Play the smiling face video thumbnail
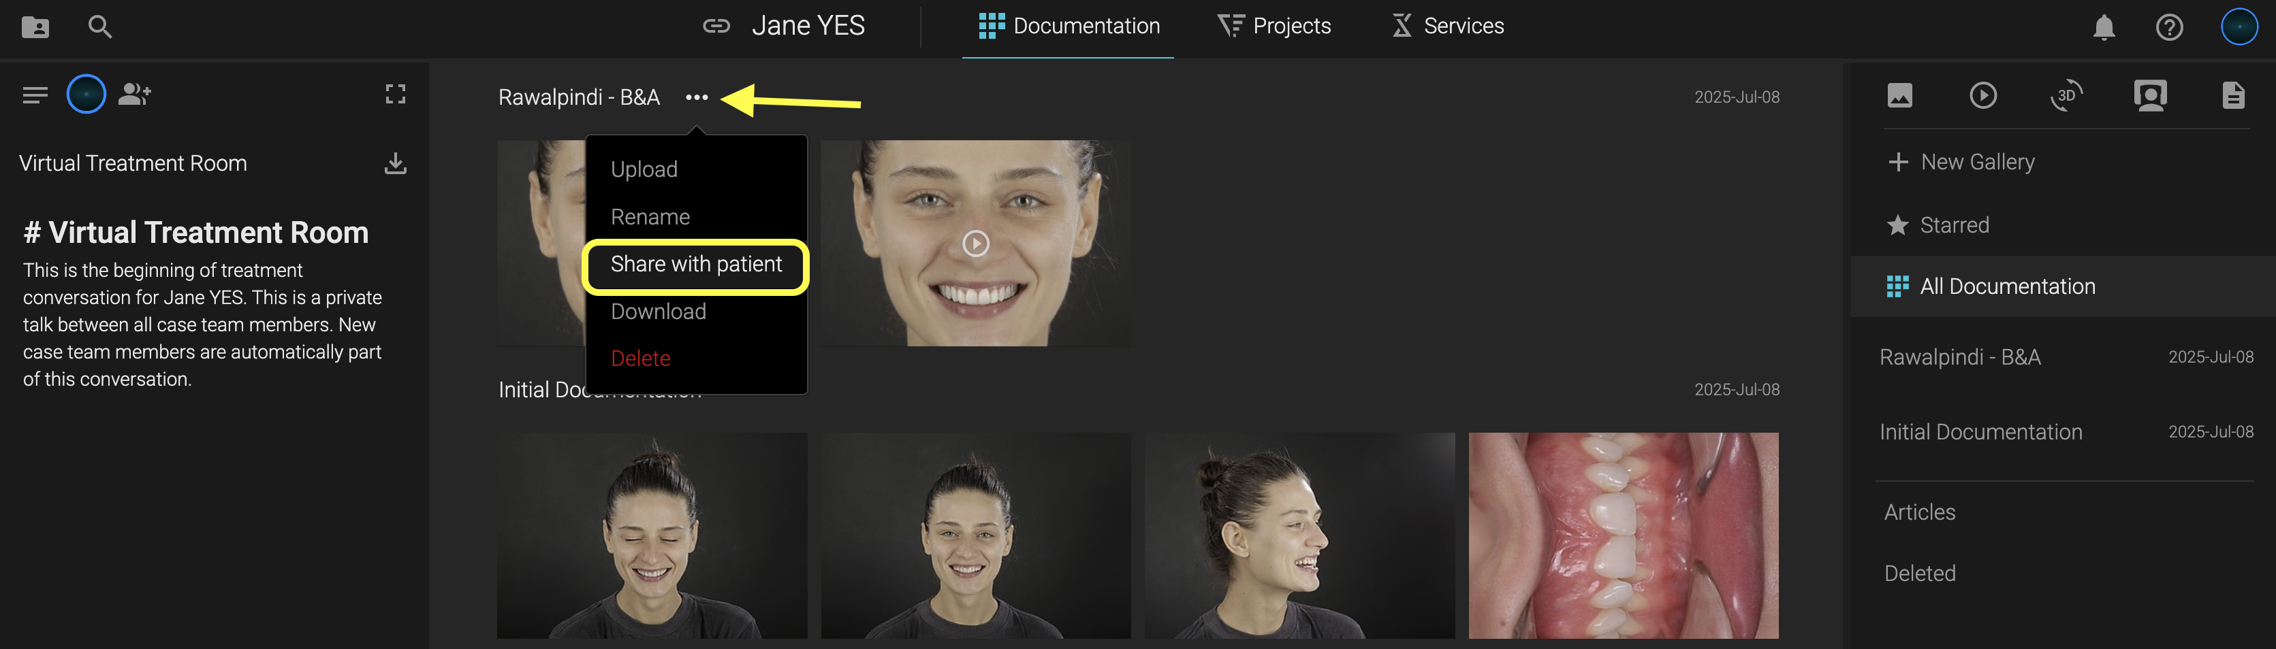Image resolution: width=2276 pixels, height=649 pixels. (975, 243)
